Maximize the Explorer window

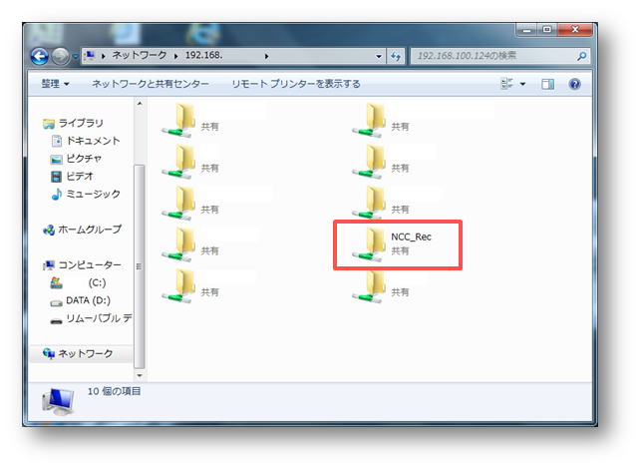click(547, 30)
